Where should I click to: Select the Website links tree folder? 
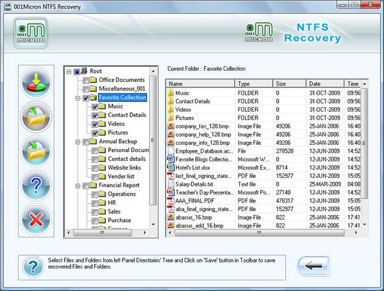(124, 168)
